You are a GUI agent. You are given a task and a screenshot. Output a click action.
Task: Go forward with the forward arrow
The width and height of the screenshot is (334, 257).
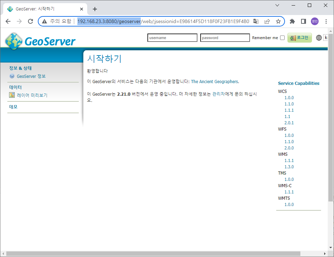click(19, 21)
